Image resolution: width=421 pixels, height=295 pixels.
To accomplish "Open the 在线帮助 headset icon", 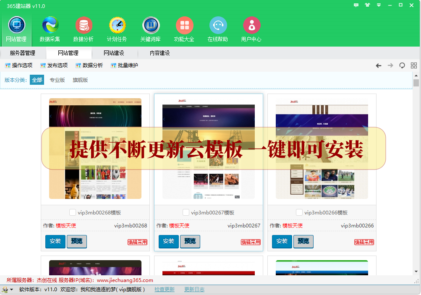I will pyautogui.click(x=218, y=25).
